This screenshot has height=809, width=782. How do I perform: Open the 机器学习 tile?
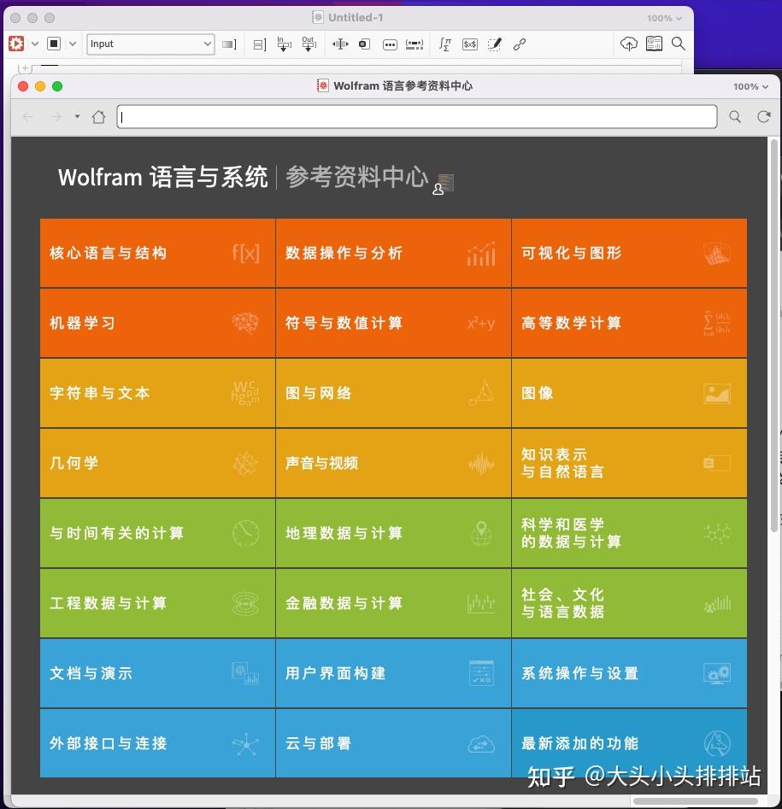[157, 323]
